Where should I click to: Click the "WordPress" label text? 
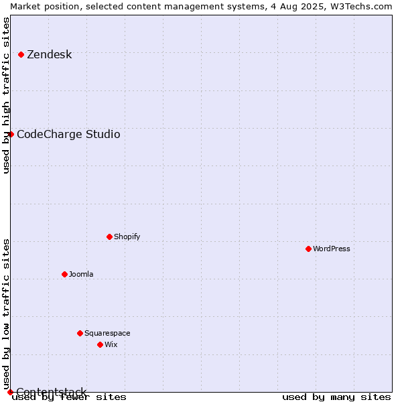(331, 249)
